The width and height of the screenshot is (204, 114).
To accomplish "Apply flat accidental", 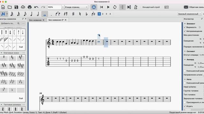I will 86,14.
